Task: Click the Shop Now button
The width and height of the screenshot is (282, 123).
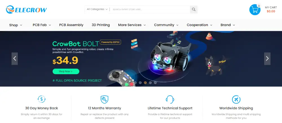Action: click(x=66, y=71)
